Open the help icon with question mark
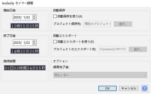This screenshot has height=94, width=151. pyautogui.click(x=145, y=88)
